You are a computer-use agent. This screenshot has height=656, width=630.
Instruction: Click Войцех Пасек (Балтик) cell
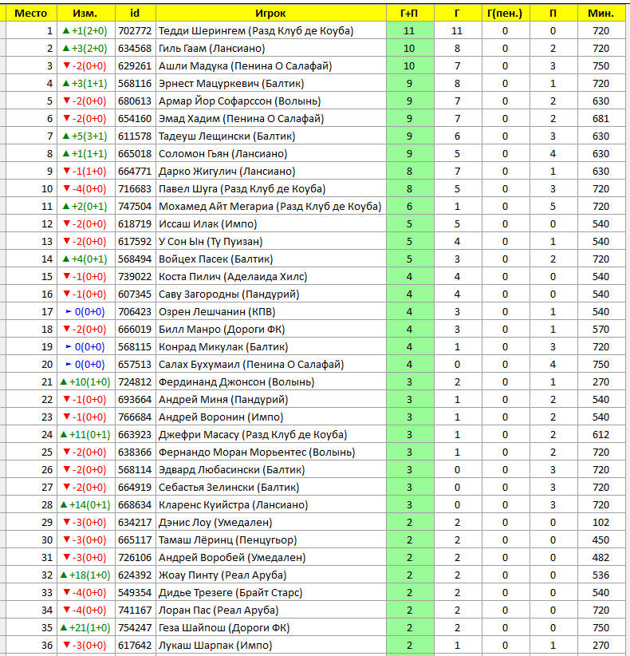pyautogui.click(x=271, y=259)
